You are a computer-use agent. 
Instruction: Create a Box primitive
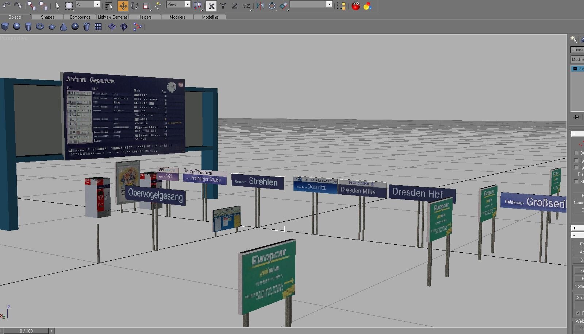coord(5,27)
